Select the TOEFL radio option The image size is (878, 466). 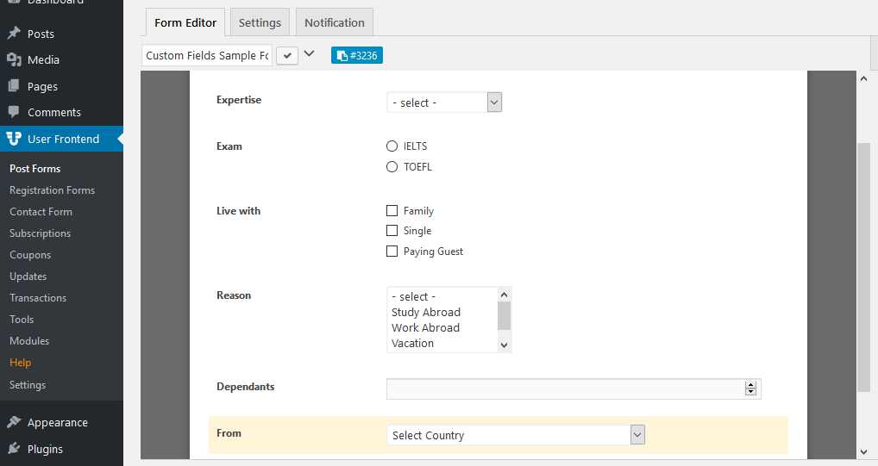click(x=392, y=167)
